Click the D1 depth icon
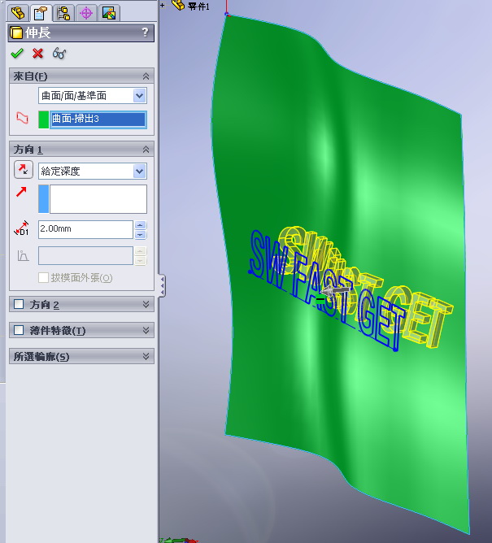 click(21, 228)
